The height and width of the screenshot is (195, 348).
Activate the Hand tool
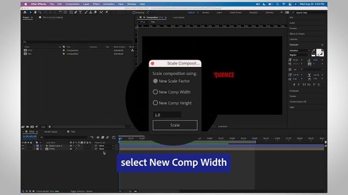point(35,12)
